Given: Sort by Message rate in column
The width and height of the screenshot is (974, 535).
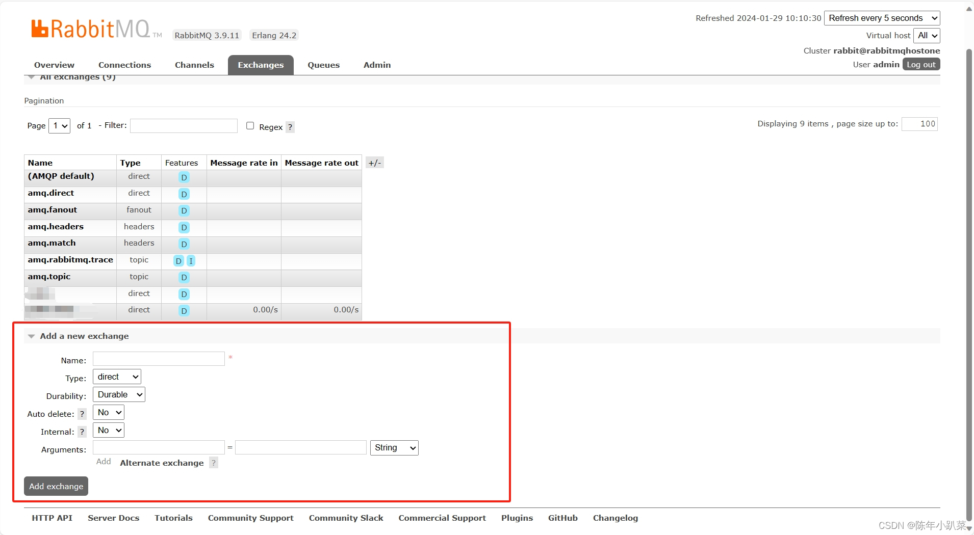Looking at the screenshot, I should click(x=244, y=163).
